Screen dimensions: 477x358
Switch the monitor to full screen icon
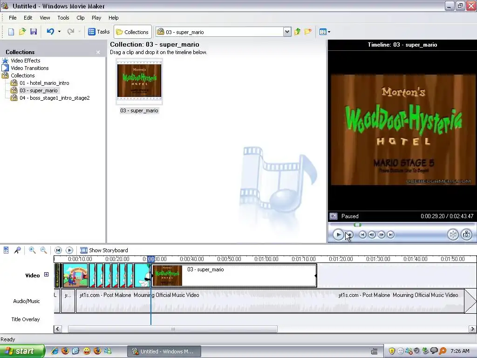coord(334,216)
